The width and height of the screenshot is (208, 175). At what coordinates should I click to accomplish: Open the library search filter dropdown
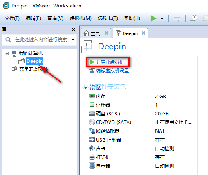[x=73, y=40]
